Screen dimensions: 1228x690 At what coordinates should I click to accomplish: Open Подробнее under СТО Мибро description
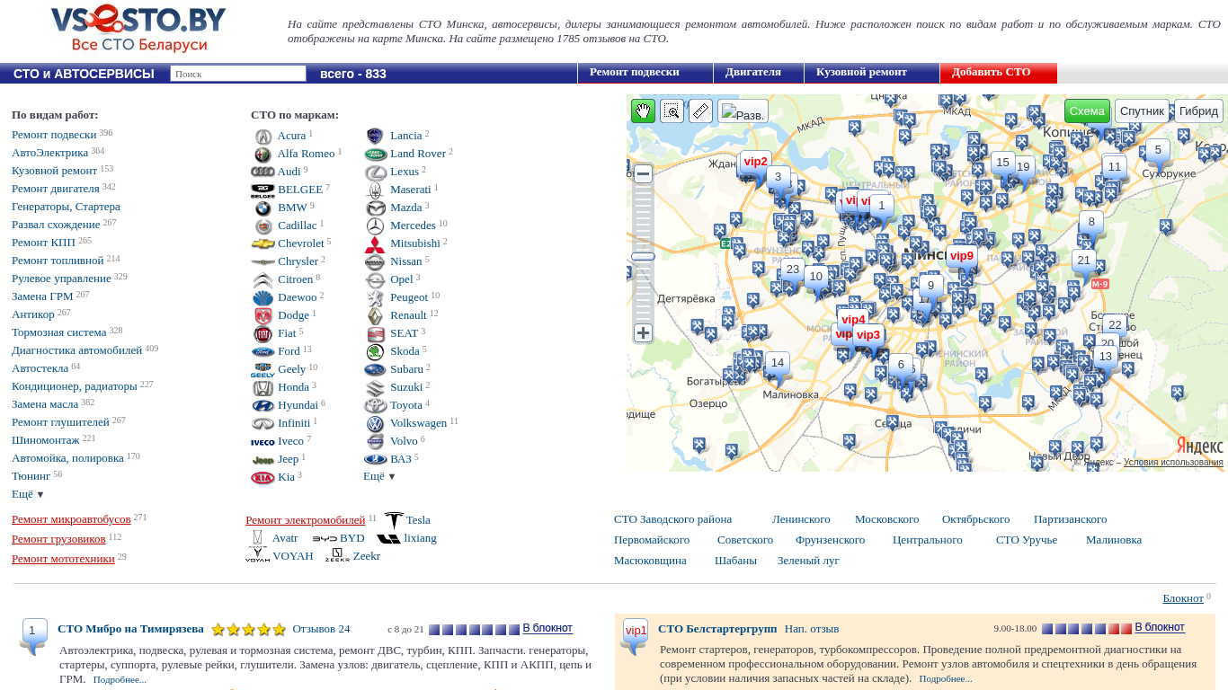coord(120,679)
